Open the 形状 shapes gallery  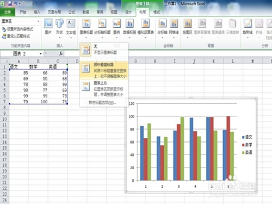[59, 28]
